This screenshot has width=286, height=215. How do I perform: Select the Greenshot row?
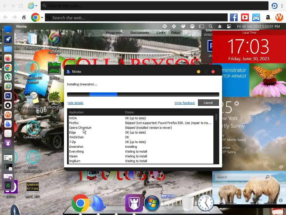(141, 147)
